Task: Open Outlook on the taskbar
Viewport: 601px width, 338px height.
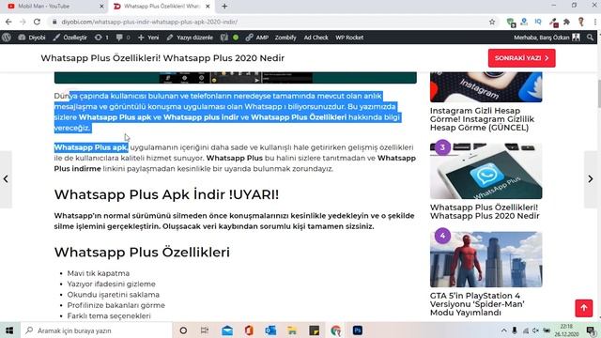Action: click(270, 330)
